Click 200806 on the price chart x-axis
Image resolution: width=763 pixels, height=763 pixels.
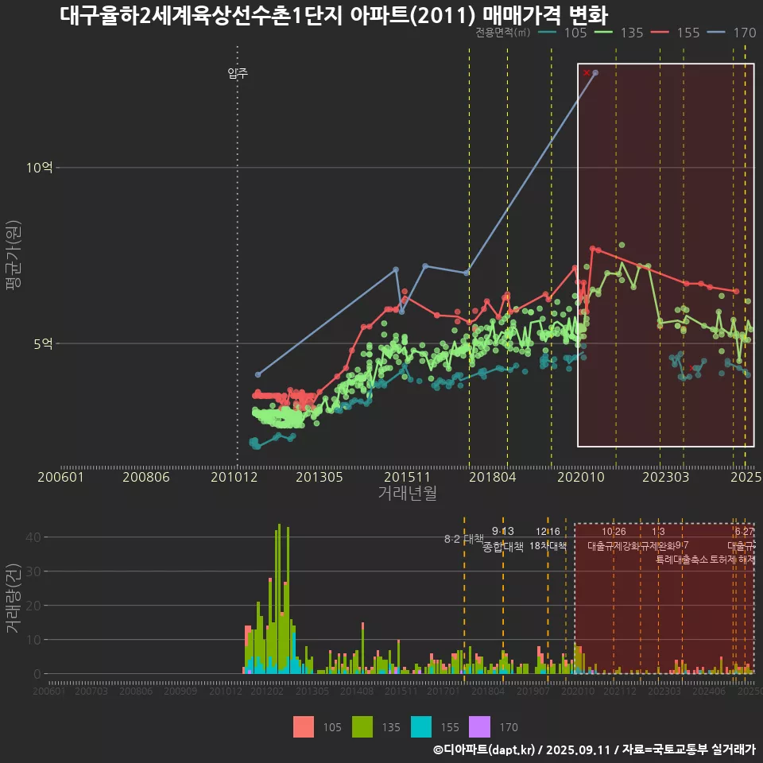146,477
